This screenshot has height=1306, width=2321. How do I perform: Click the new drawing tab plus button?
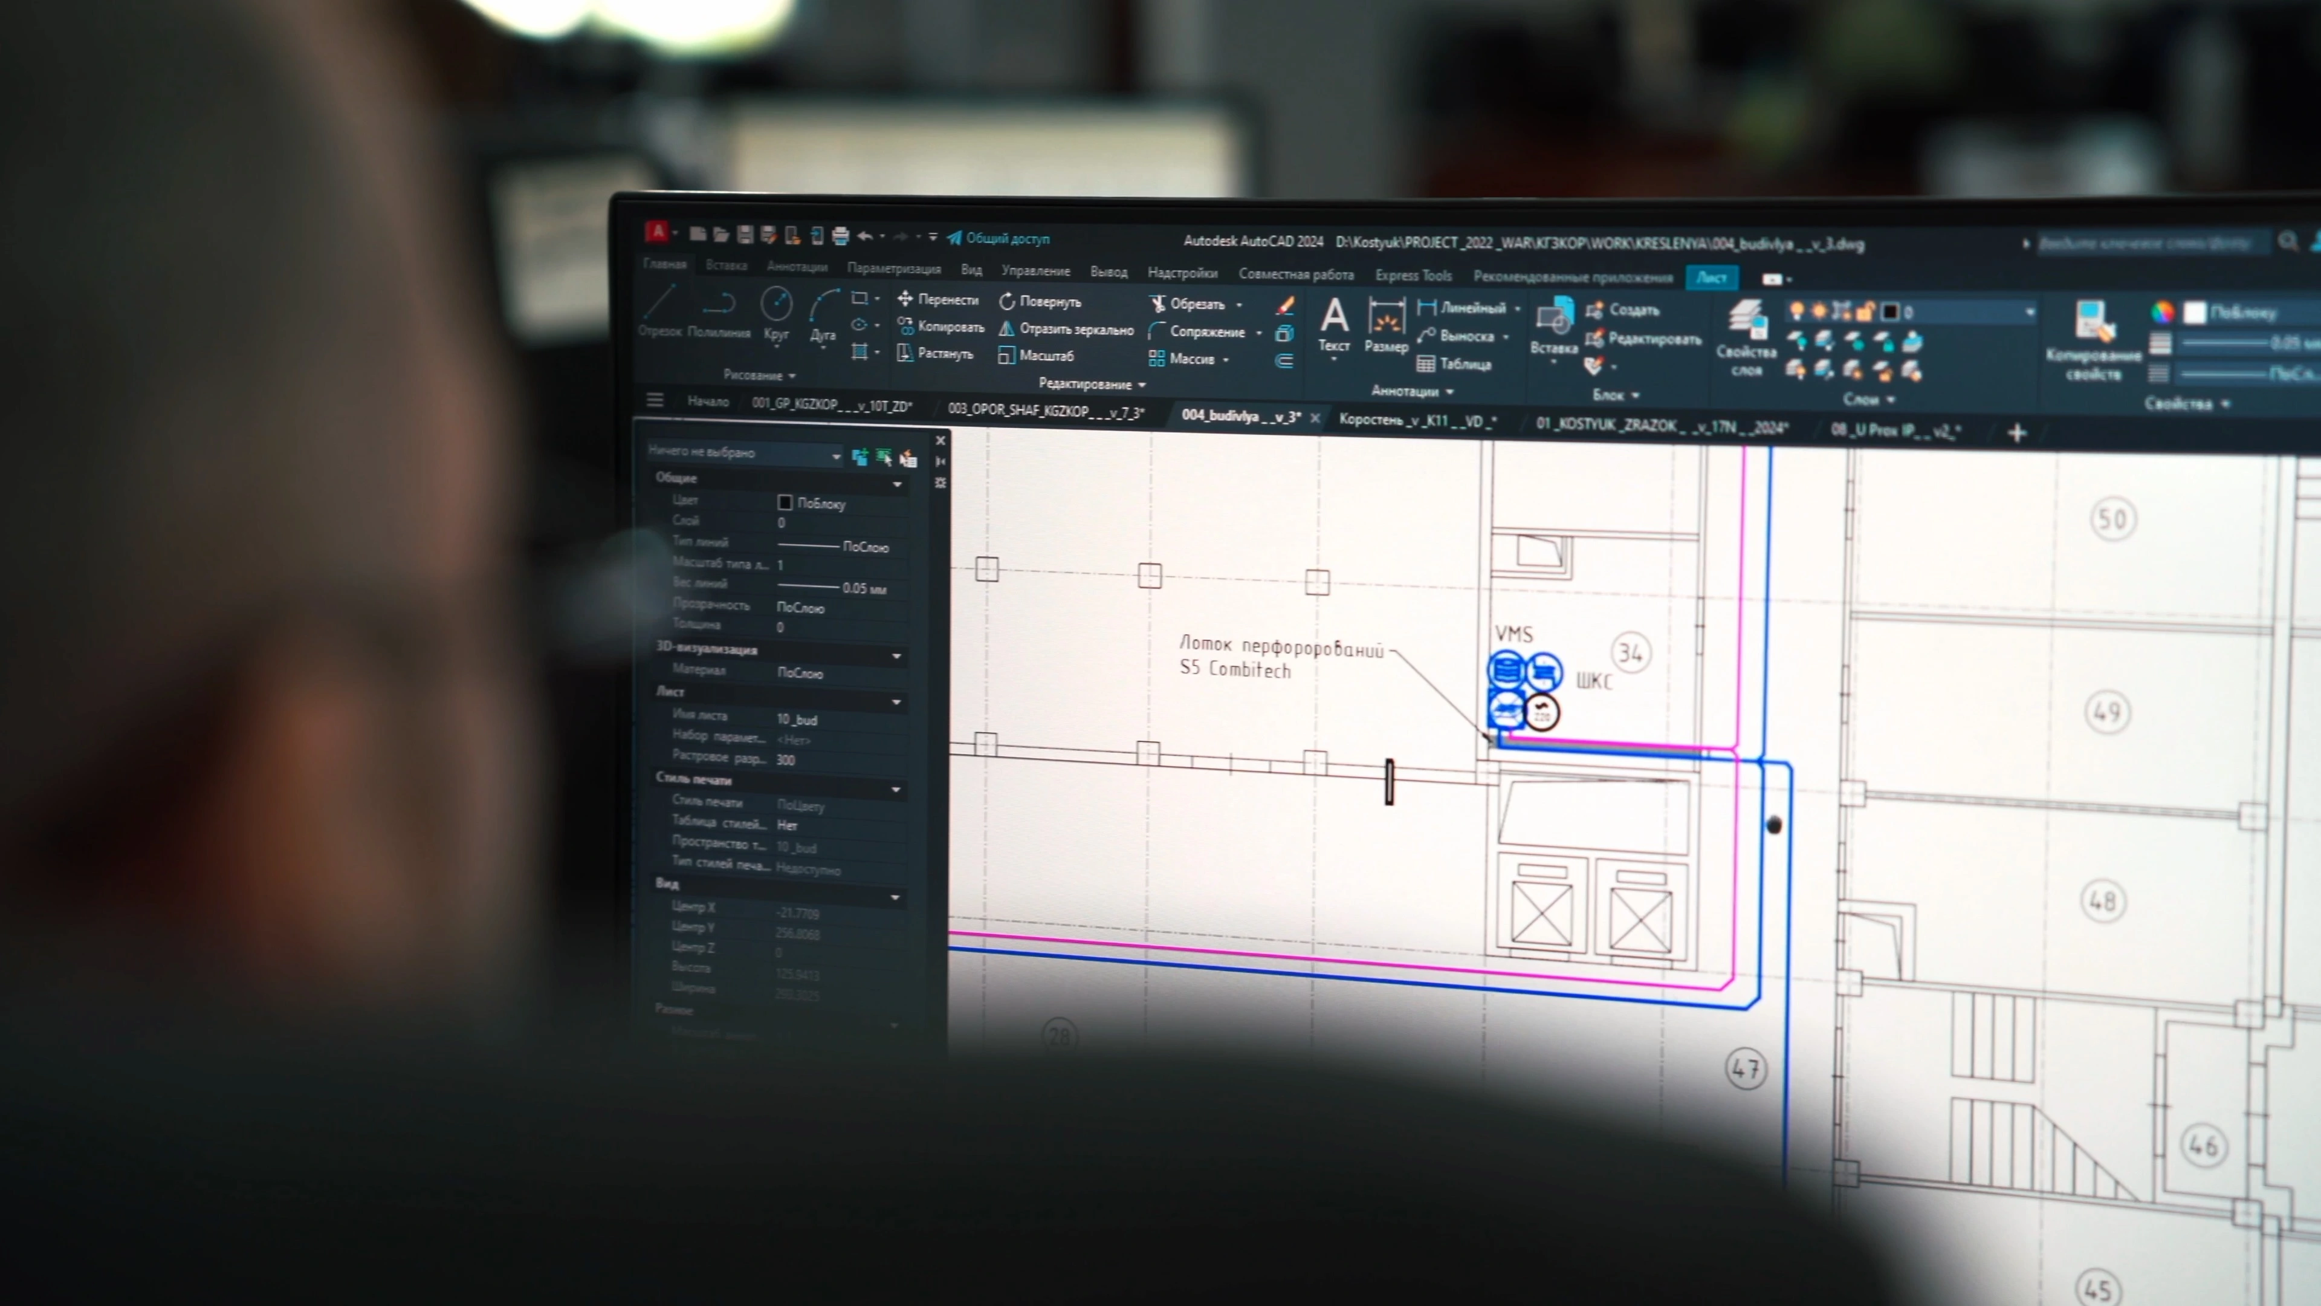pos(2016,434)
